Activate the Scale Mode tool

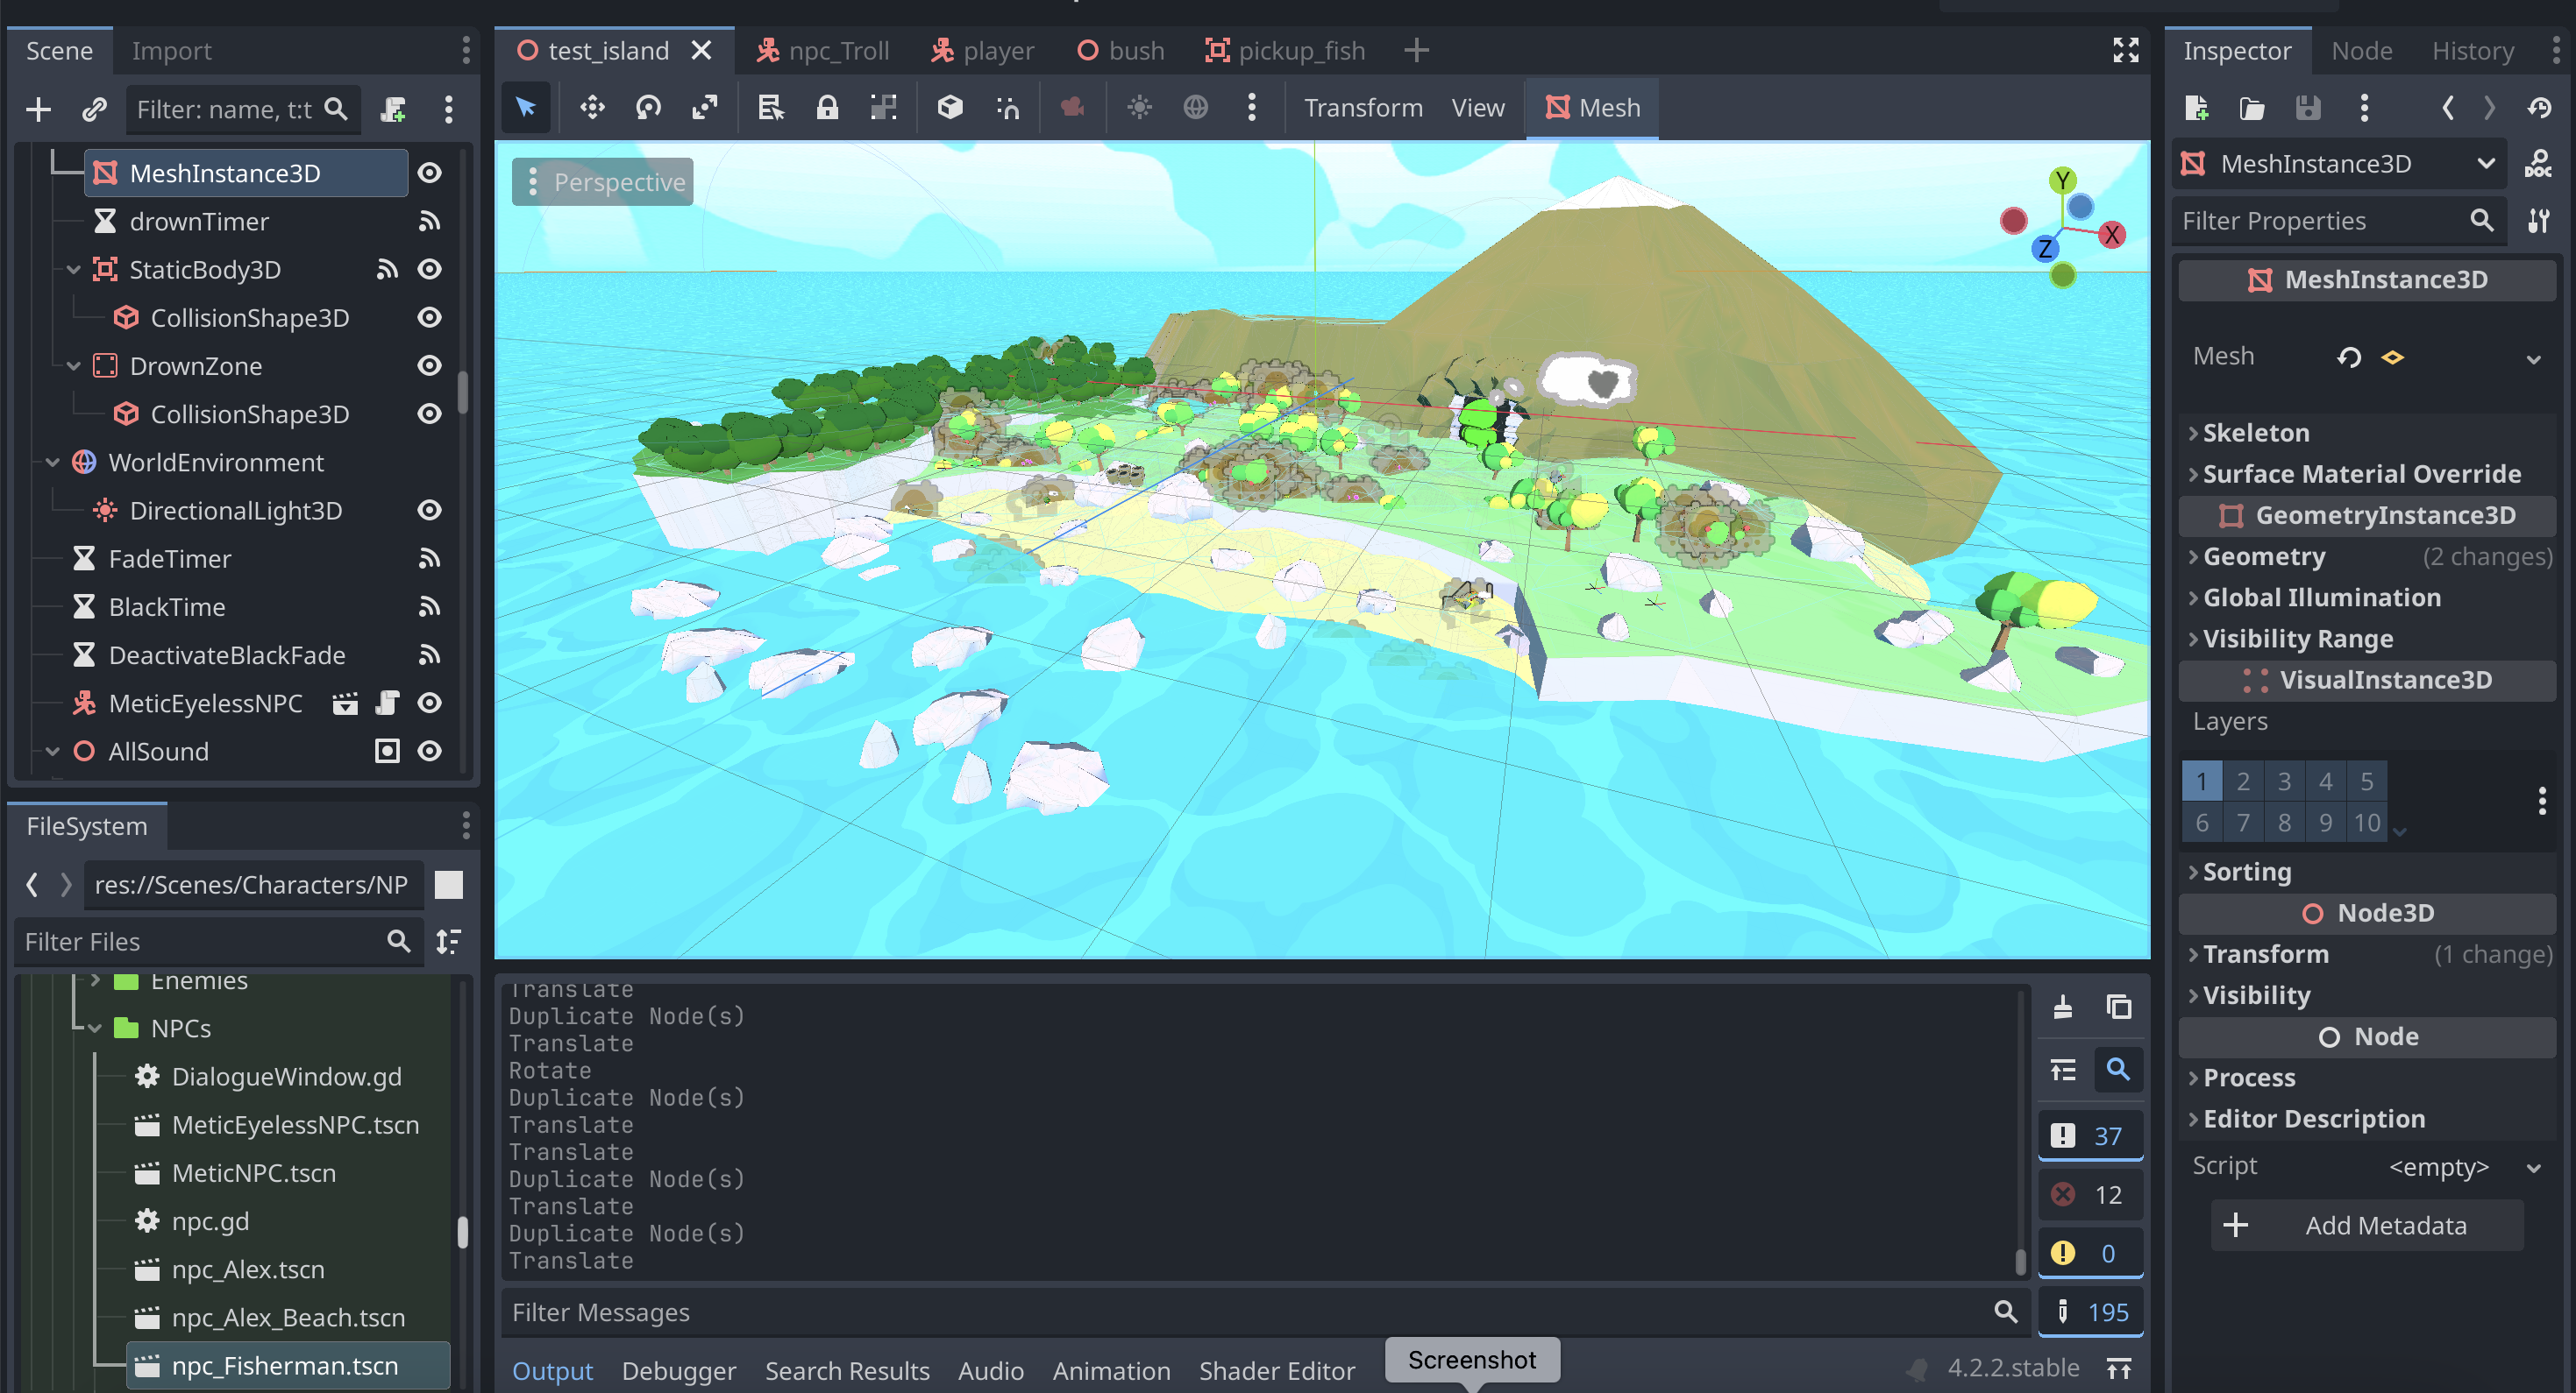[x=705, y=107]
